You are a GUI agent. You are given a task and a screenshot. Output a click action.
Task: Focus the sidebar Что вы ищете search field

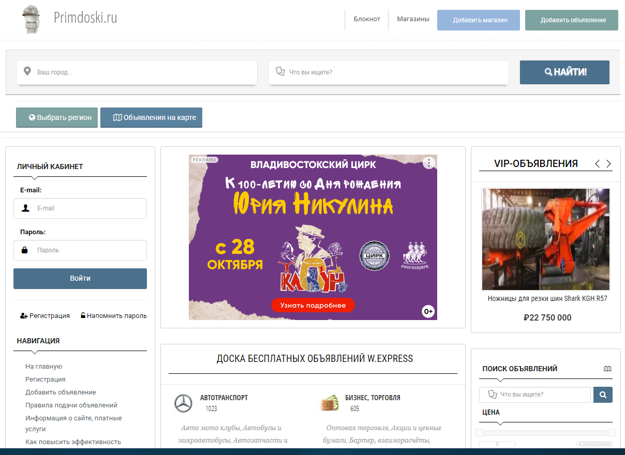535,395
